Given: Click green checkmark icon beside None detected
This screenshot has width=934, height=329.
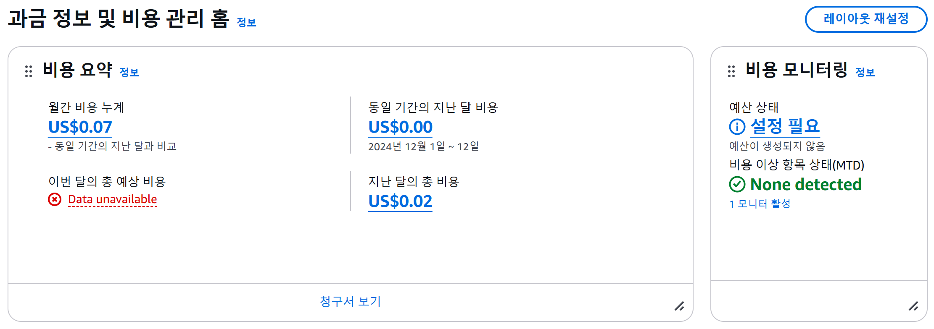Looking at the screenshot, I should tap(737, 184).
